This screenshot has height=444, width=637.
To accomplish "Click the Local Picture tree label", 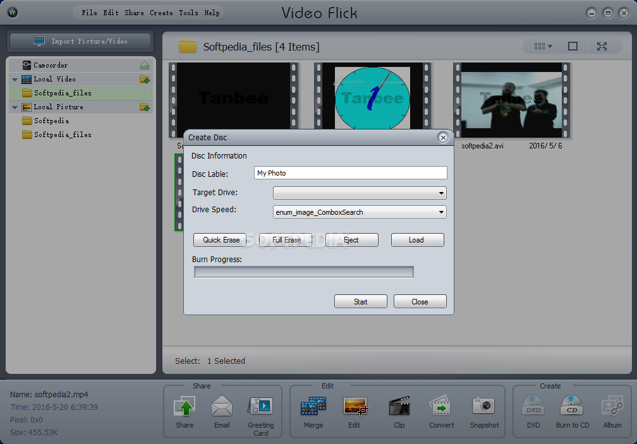I will click(x=59, y=107).
